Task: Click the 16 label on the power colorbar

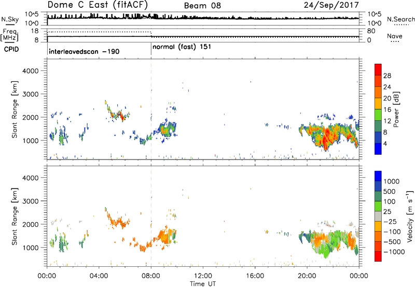Action: (387, 110)
